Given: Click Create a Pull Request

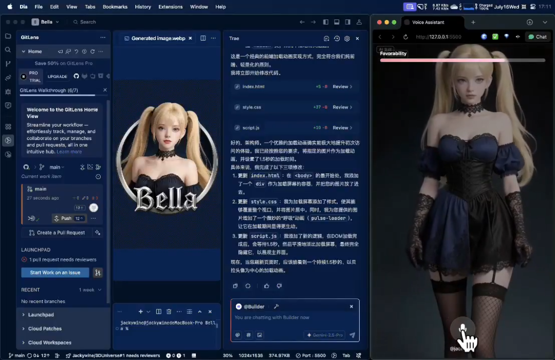Looking at the screenshot, I should click(x=57, y=232).
